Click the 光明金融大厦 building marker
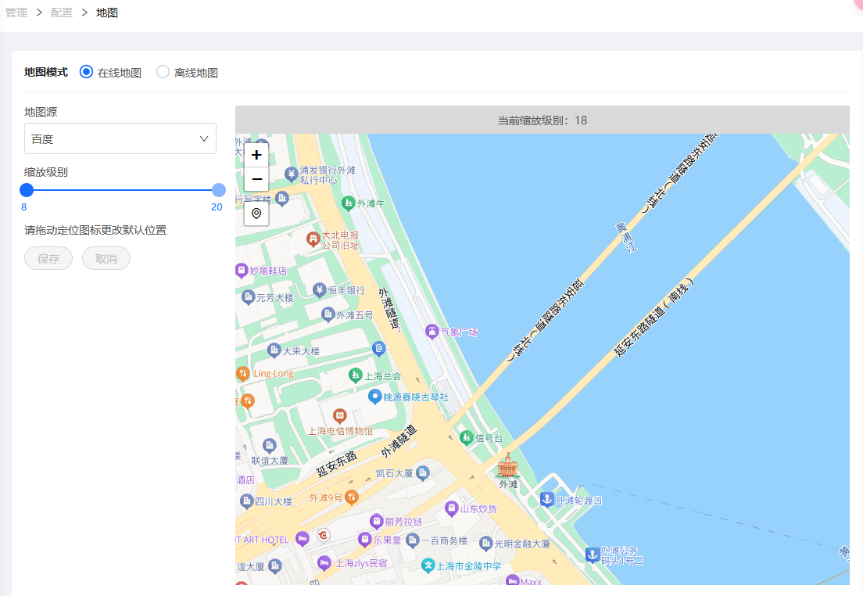 [x=486, y=544]
